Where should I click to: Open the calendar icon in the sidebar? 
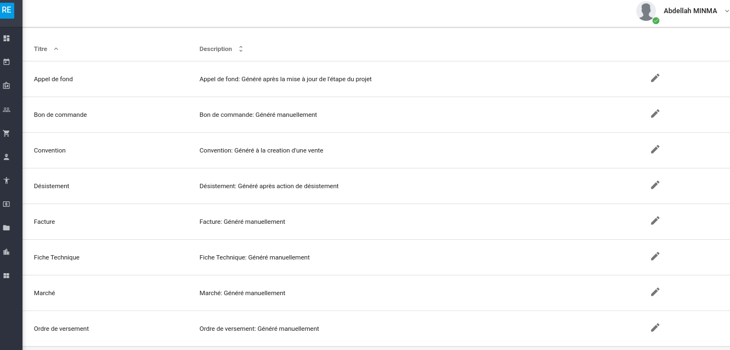(7, 62)
